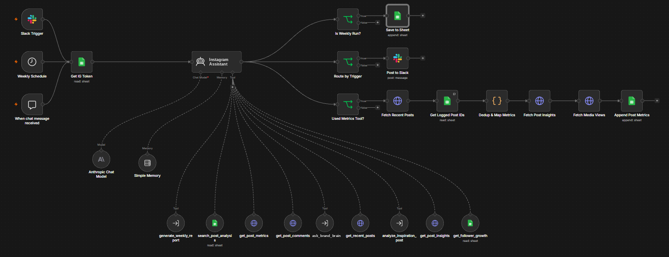This screenshot has width=669, height=257.
Task: Open the Fetch Recent Posts HTTP node
Action: coord(397,101)
